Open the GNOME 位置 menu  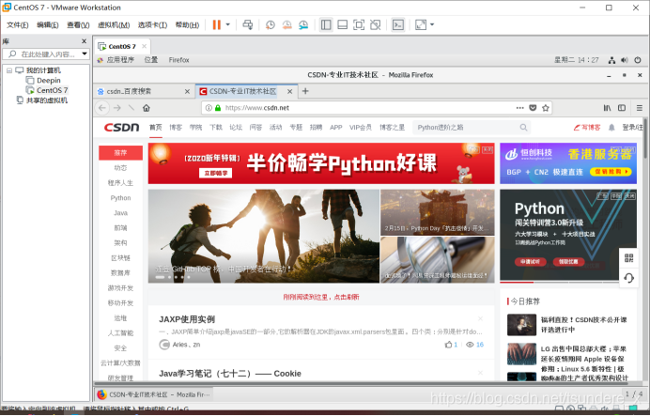point(151,60)
